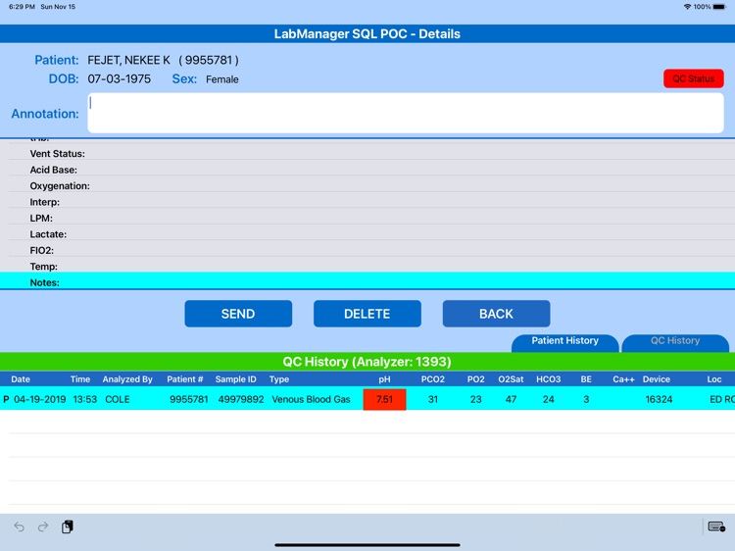Image resolution: width=735 pixels, height=551 pixels.
Task: Click the pH column header
Action: [x=384, y=379]
